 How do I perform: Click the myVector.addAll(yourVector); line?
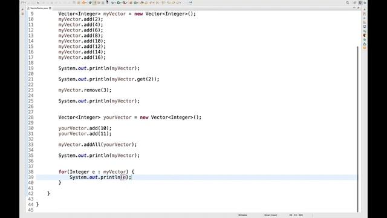97,145
